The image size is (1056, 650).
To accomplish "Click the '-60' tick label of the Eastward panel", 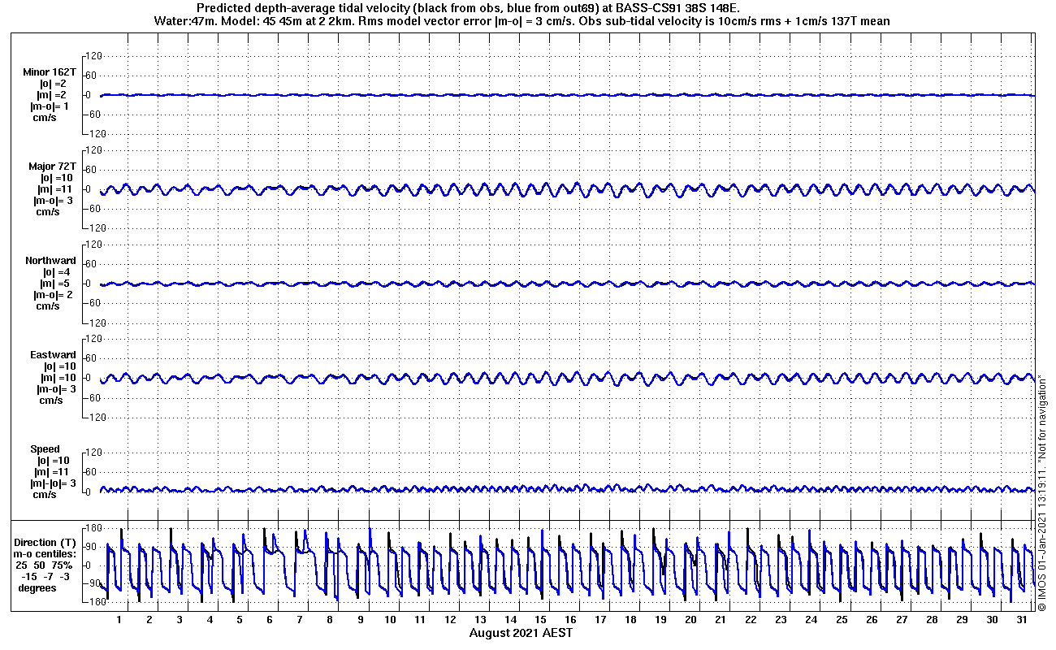I will [93, 397].
